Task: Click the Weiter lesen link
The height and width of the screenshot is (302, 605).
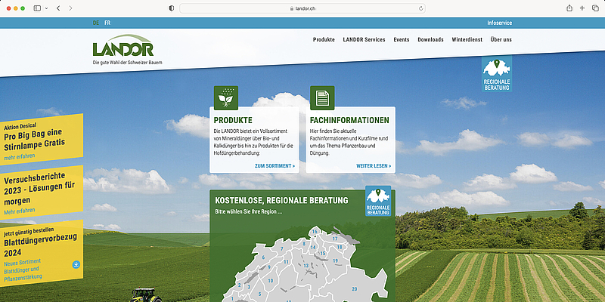Action: point(374,165)
